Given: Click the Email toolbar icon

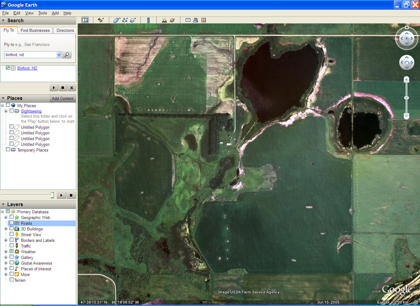Looking at the screenshot, I should [188, 20].
